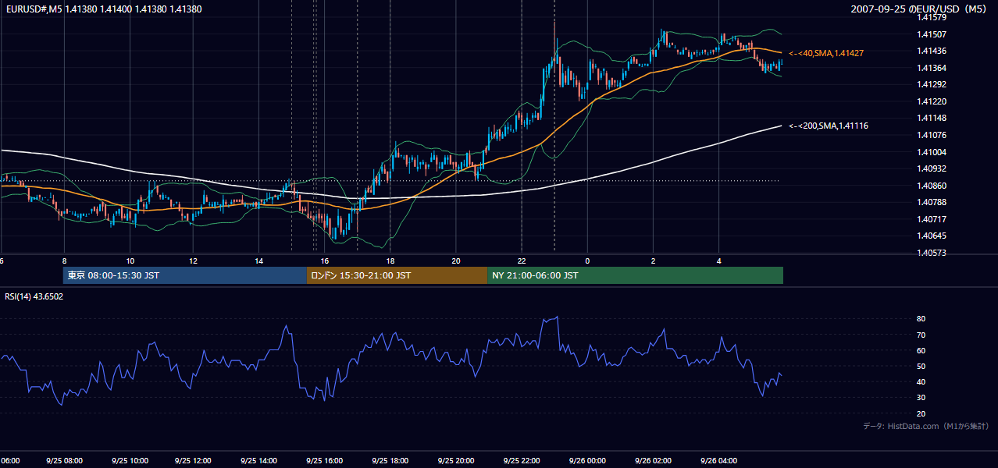Click hour label 16 below price chart
998x468 pixels.
coord(326,261)
